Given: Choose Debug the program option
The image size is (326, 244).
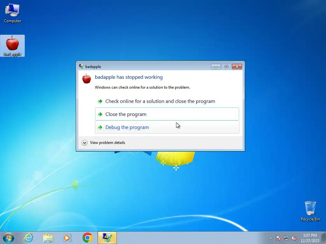Looking at the screenshot, I should coord(167,127).
